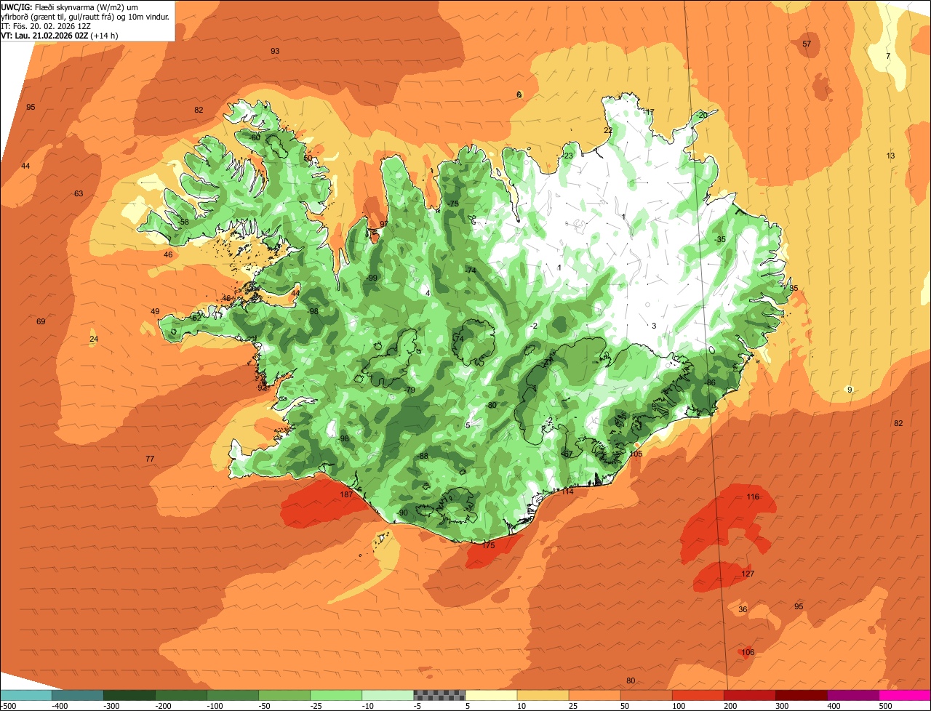Select the map value 77 in the southwest ocean
Viewport: 931px width, 711px height.
tap(150, 459)
